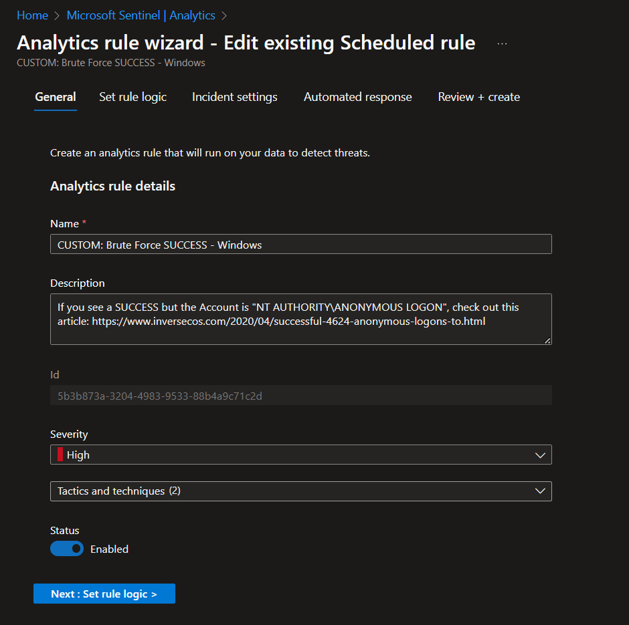Open the Severity High dropdown
The height and width of the screenshot is (625, 629).
[301, 455]
